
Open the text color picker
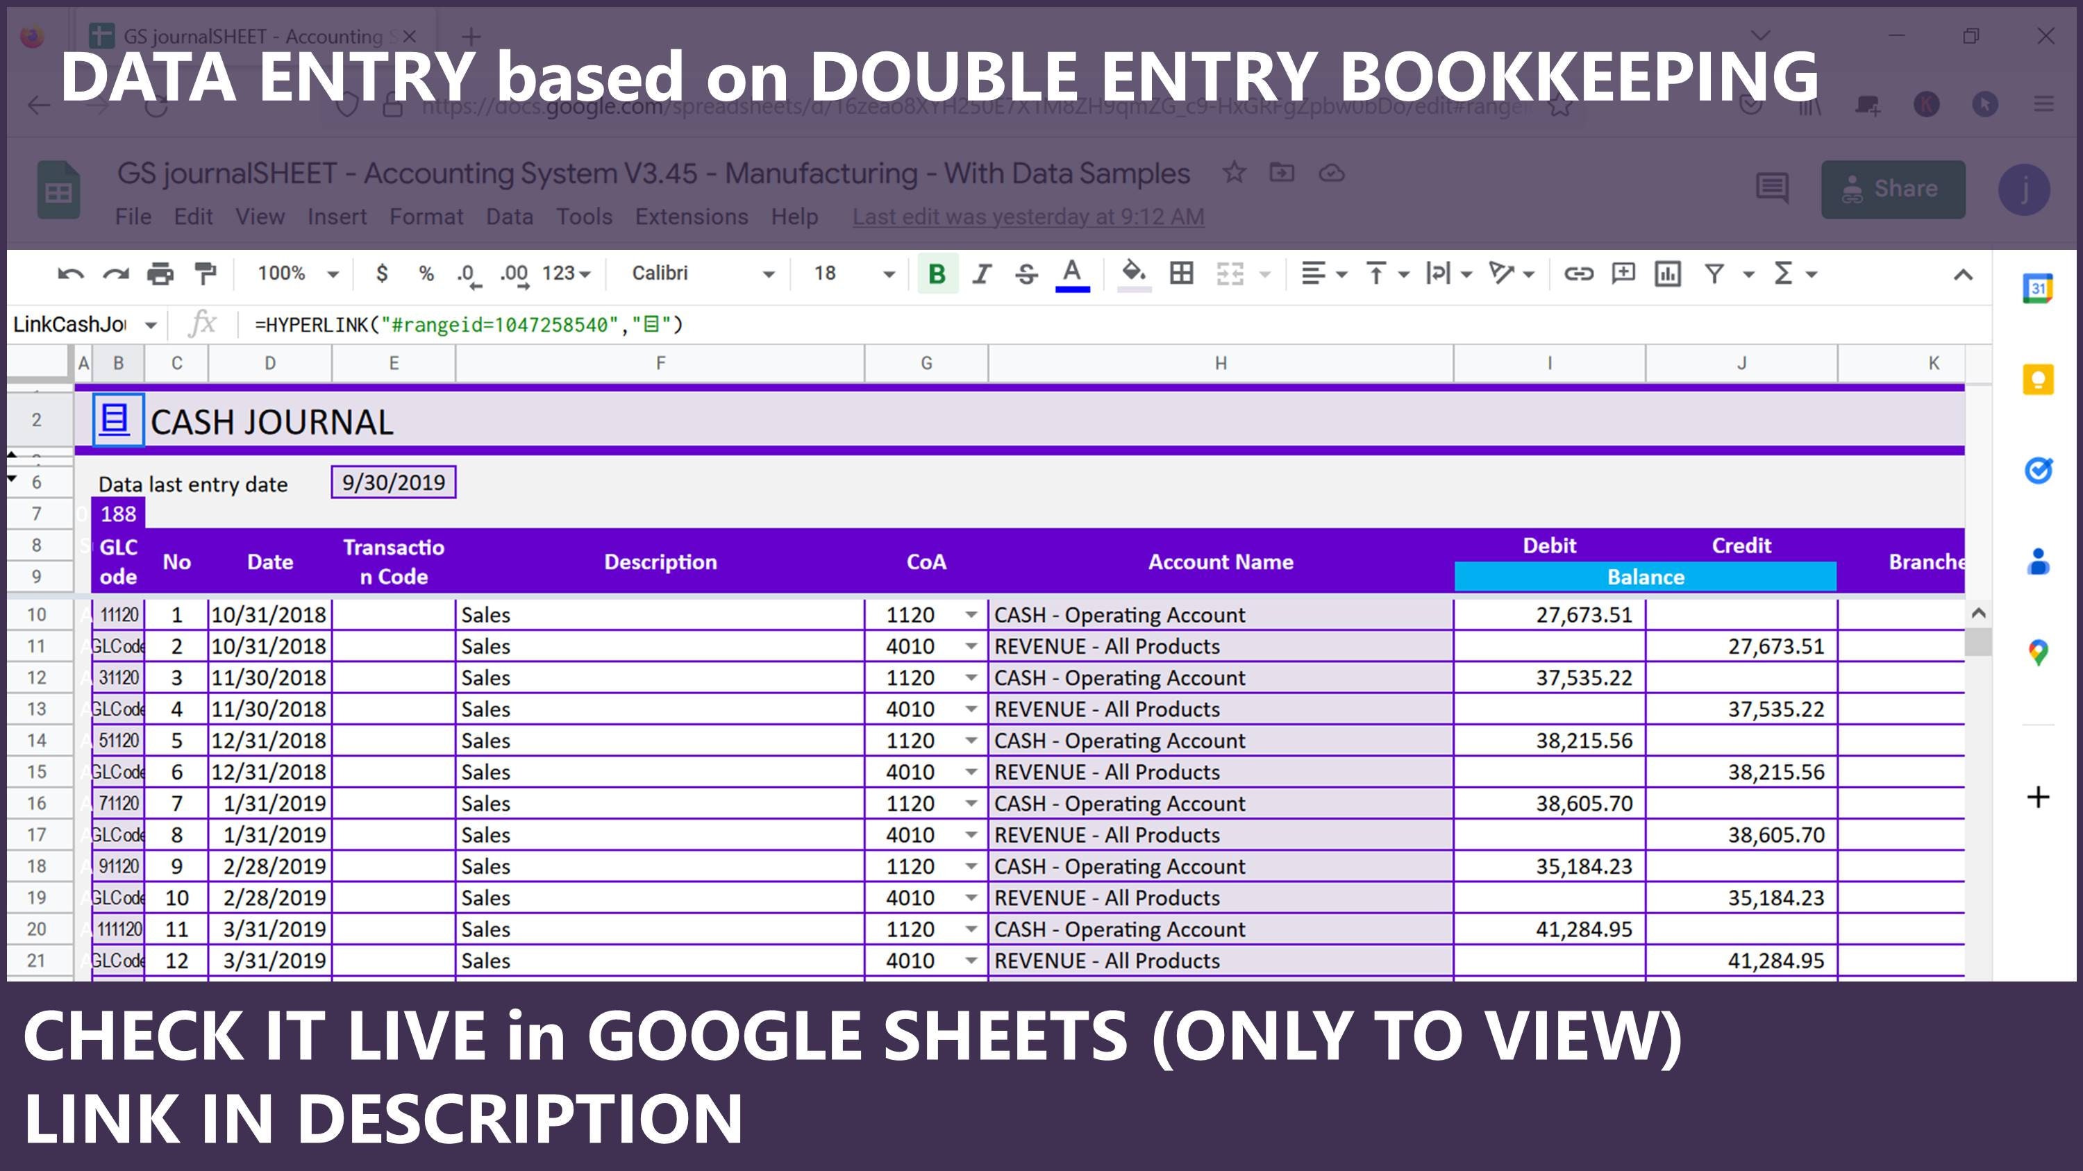tap(1071, 274)
